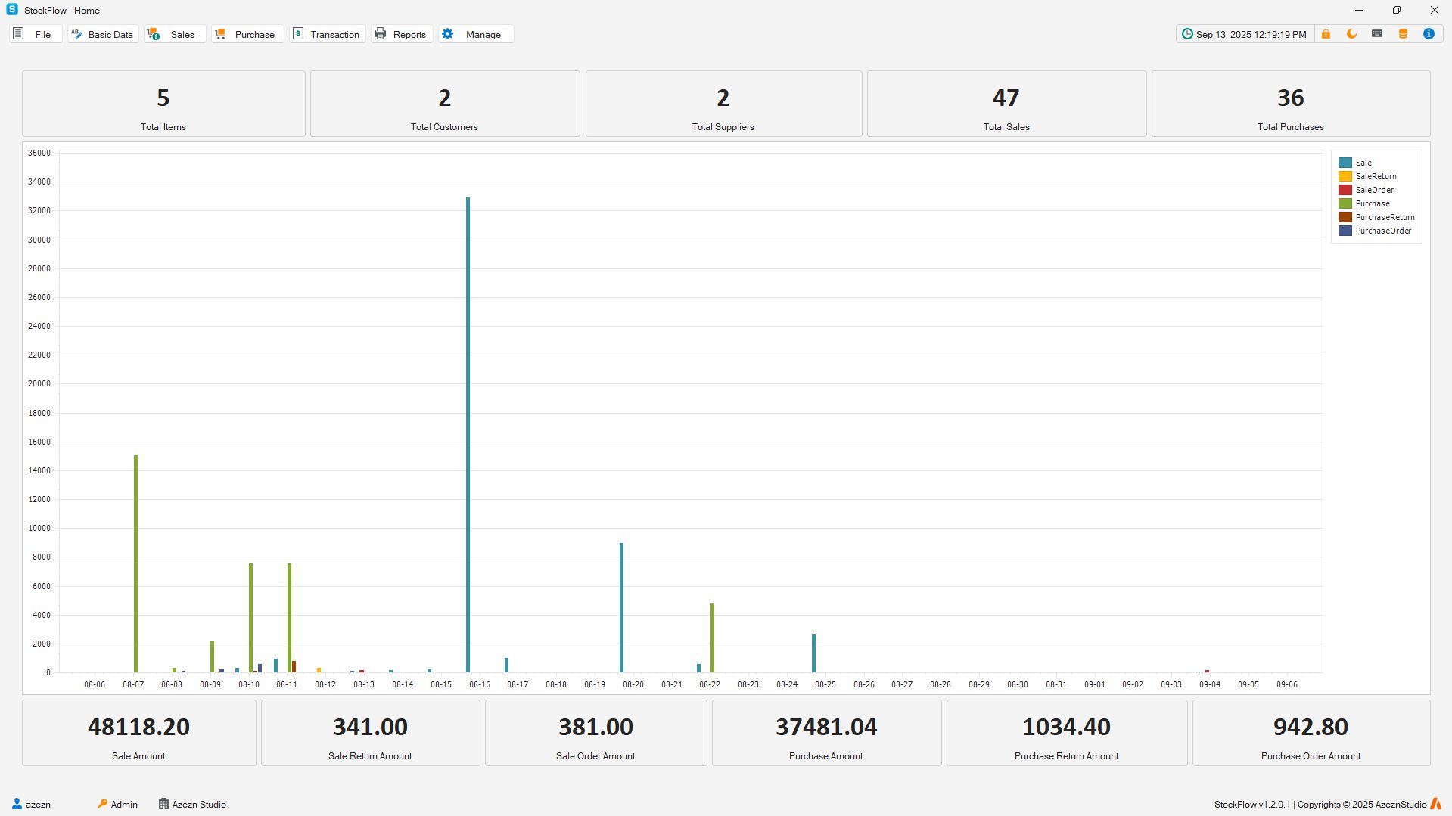Screen dimensions: 1452x816
Task: Toggle dark mode with the moon icon
Action: click(1351, 34)
